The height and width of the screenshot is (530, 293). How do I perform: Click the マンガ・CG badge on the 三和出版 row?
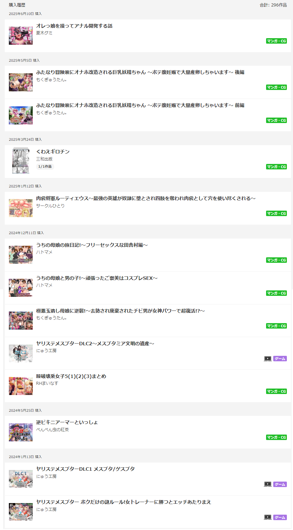click(276, 167)
